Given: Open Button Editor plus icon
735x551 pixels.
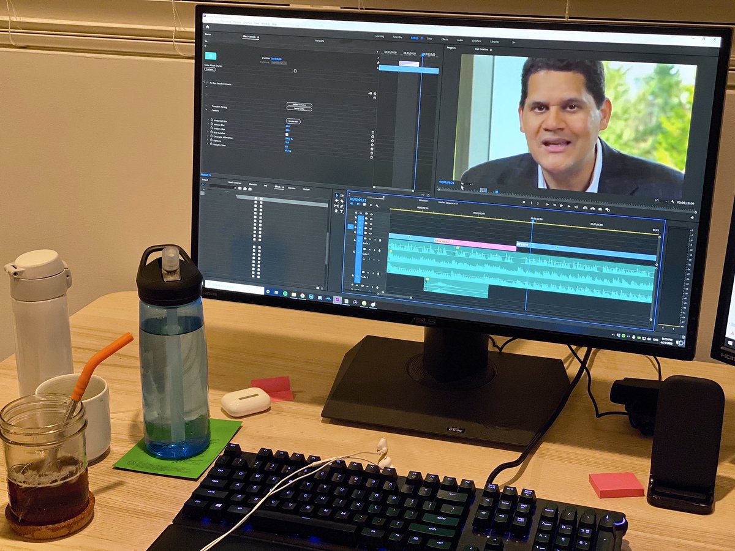Looking at the screenshot, I should 692,218.
